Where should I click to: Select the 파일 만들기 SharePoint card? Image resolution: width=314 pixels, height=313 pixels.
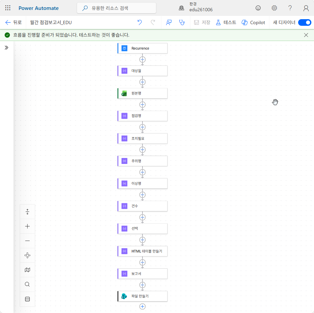pos(142,296)
